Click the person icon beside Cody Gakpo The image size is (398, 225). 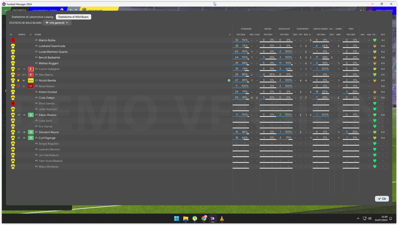click(x=36, y=98)
